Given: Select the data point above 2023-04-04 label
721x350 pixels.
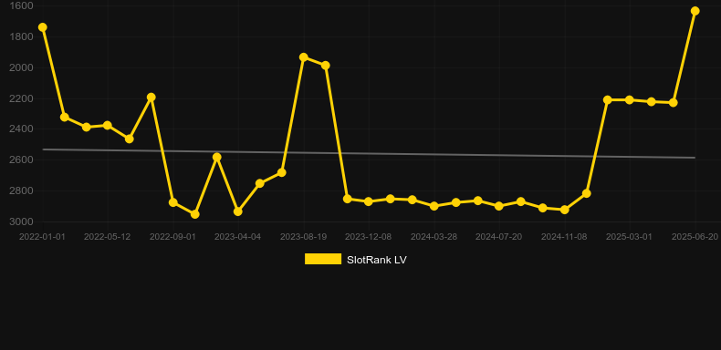Looking at the screenshot, I should [238, 211].
